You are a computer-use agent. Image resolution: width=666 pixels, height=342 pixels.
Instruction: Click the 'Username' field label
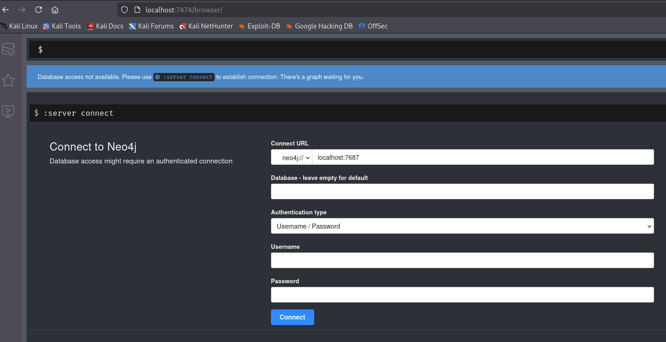[x=285, y=247]
